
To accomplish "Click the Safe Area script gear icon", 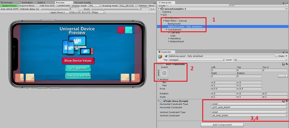I will point(287,101).
